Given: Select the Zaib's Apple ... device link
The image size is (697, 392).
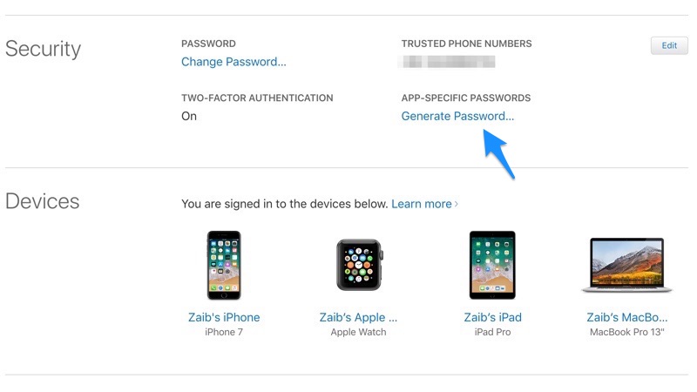Looking at the screenshot, I should (358, 317).
